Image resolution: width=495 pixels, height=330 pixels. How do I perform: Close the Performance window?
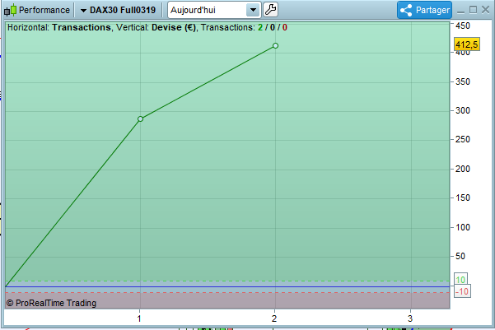[486, 10]
